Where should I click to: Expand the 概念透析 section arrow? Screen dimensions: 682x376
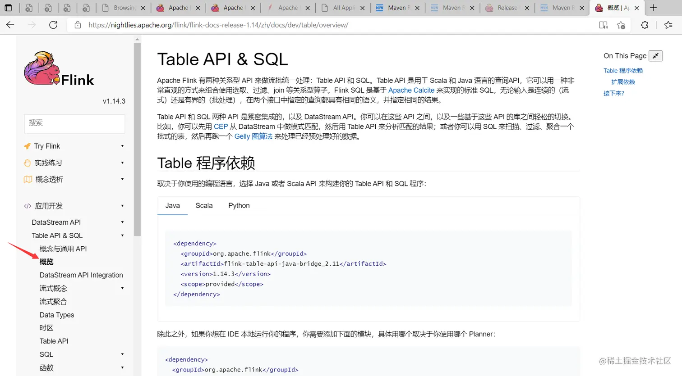tap(122, 179)
